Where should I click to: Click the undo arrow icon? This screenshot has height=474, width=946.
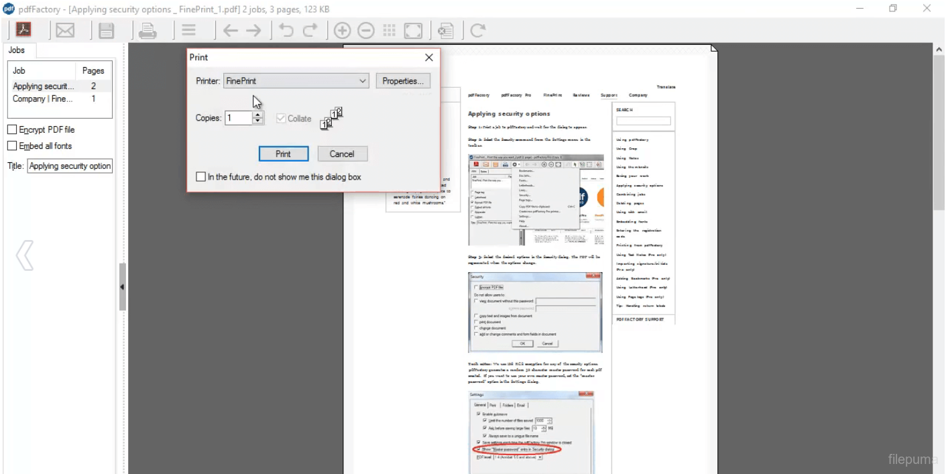(286, 30)
